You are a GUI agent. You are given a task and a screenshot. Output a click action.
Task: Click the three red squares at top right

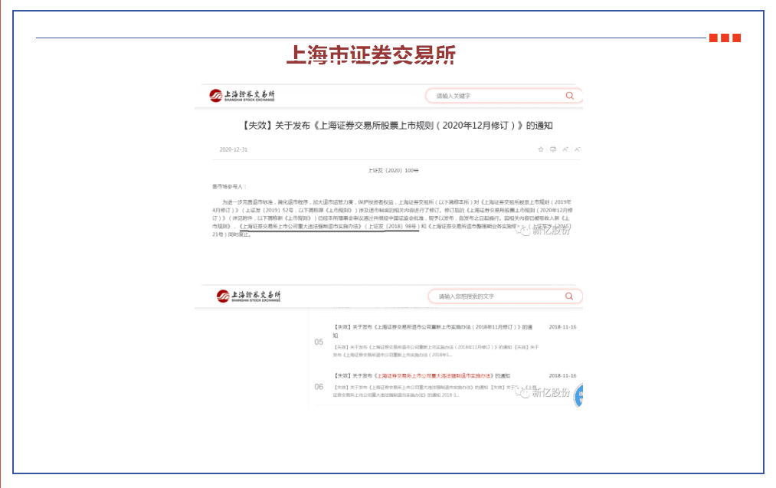pos(725,38)
